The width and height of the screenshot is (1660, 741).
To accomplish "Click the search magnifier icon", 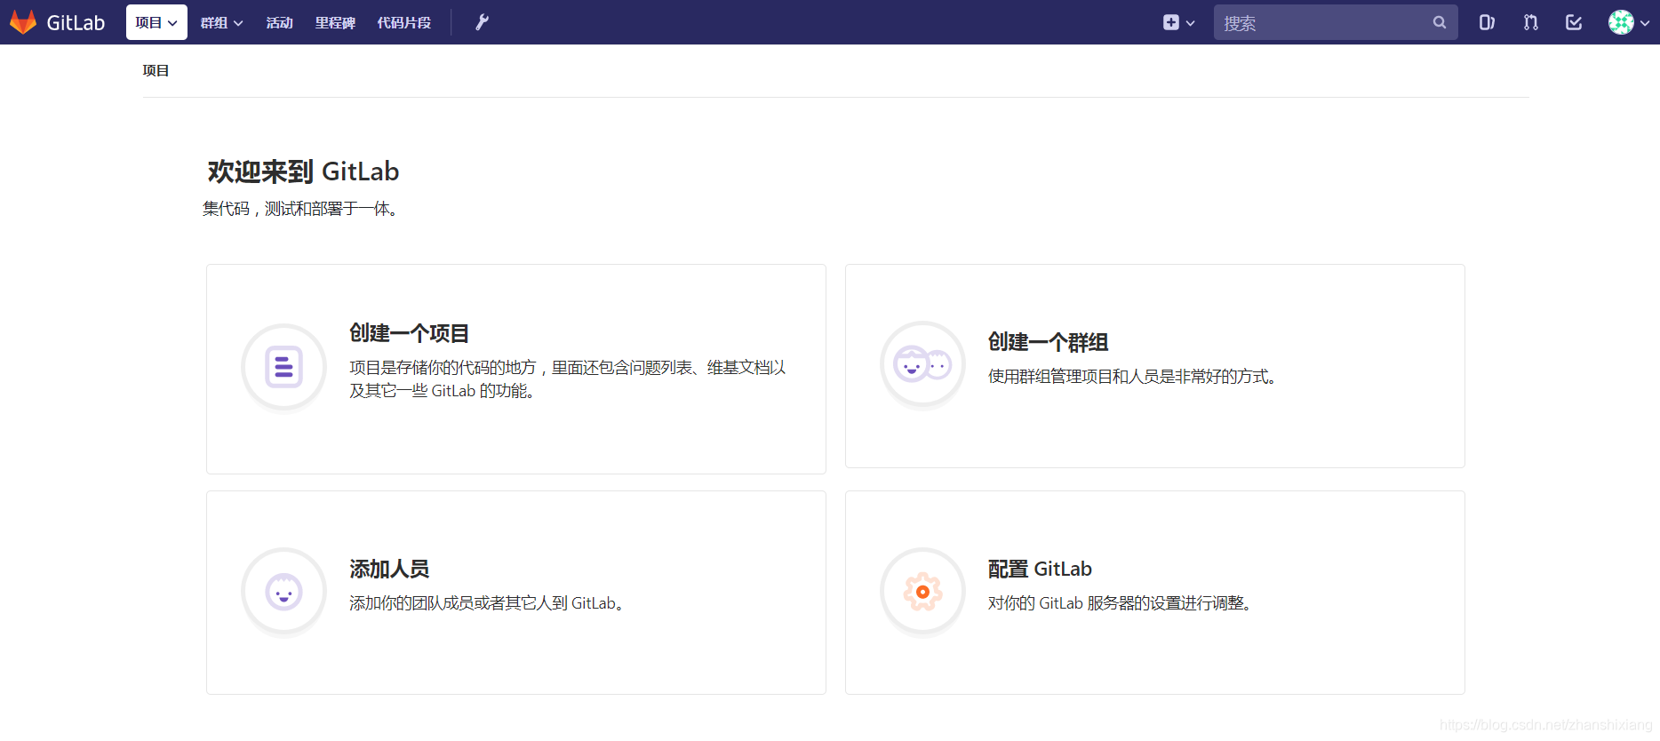I will [1440, 22].
